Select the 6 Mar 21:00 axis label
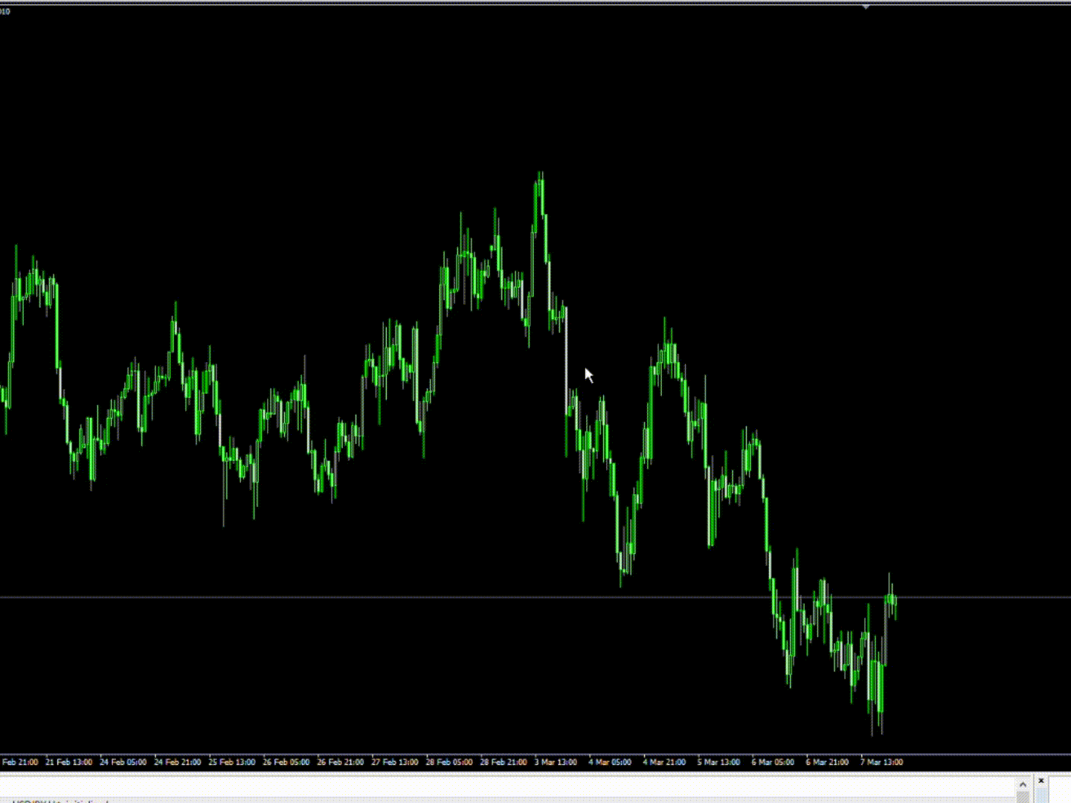The image size is (1071, 803). [x=827, y=762]
